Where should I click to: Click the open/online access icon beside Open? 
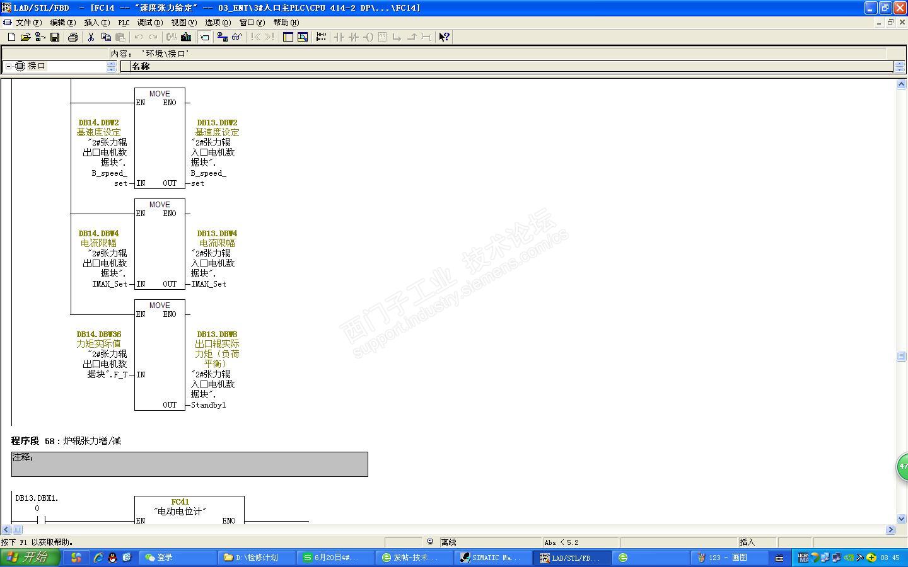tap(40, 37)
